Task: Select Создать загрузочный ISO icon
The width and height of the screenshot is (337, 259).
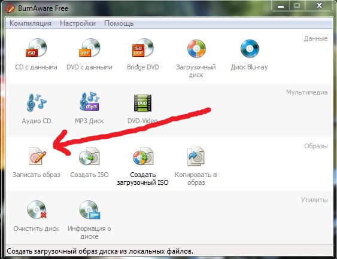Action: 142,156
